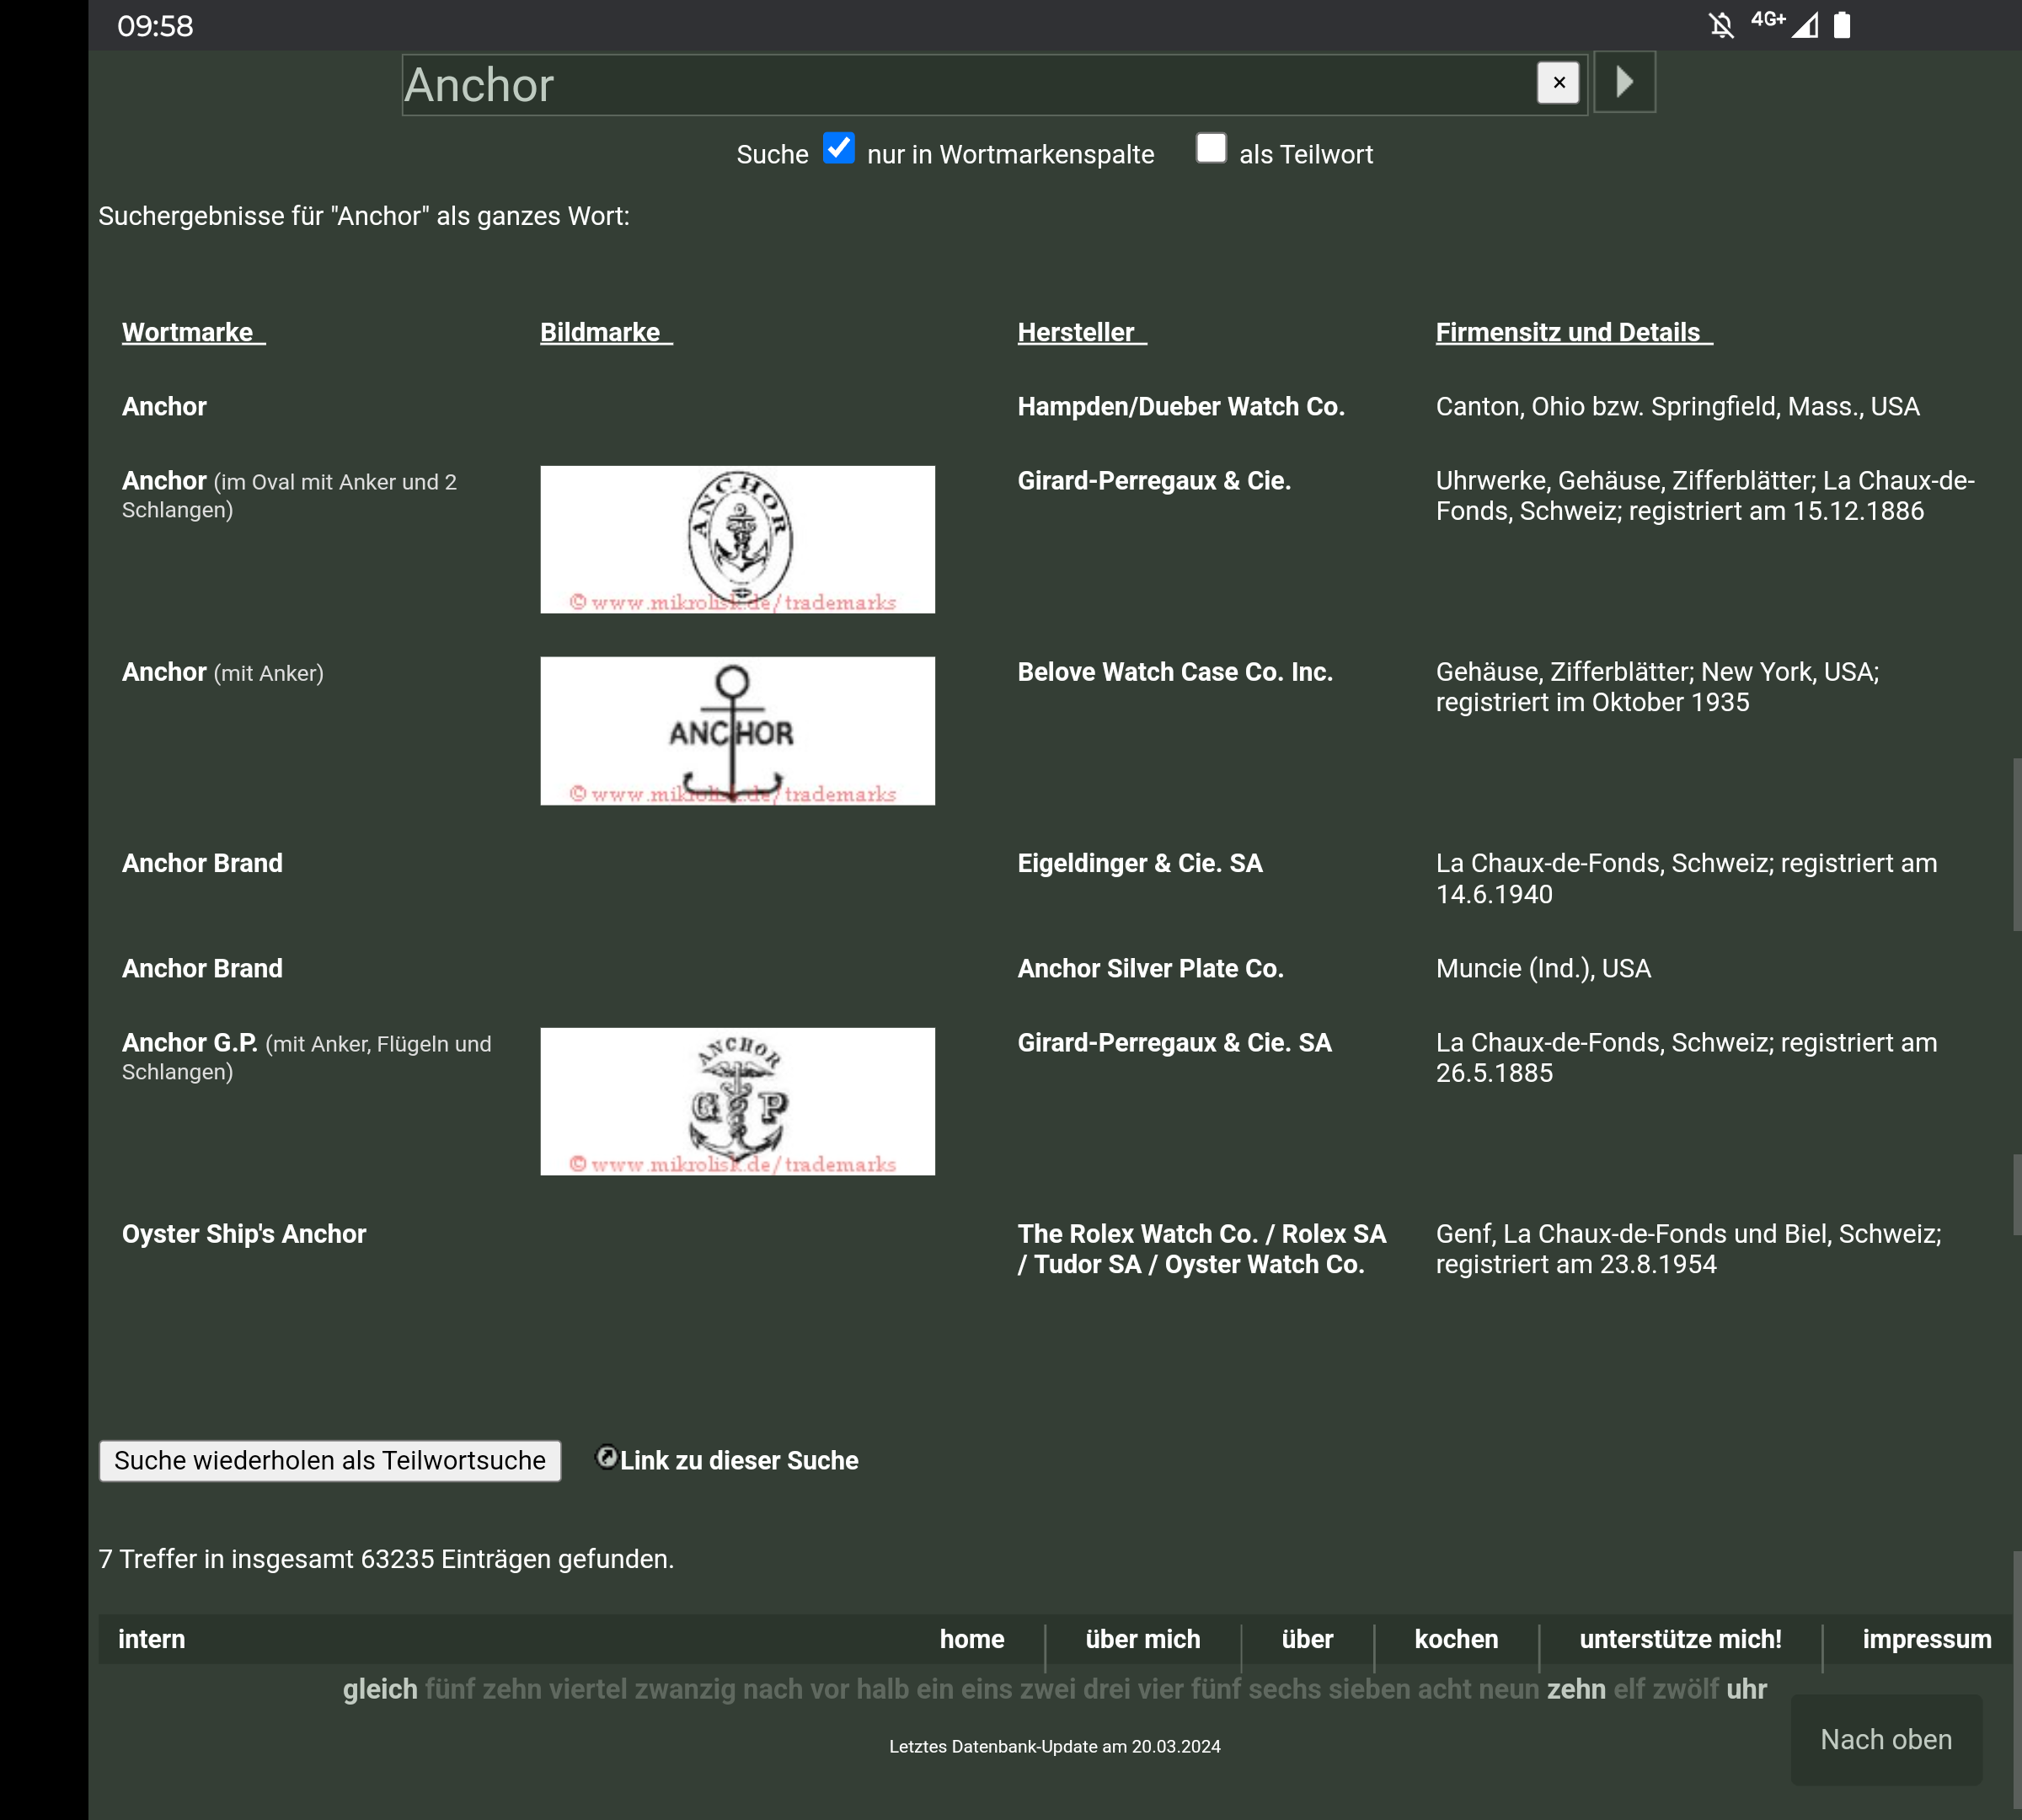The image size is (2022, 1820).
Task: Select Girard-Perregaux & Cie. manufacturer
Action: point(1154,481)
